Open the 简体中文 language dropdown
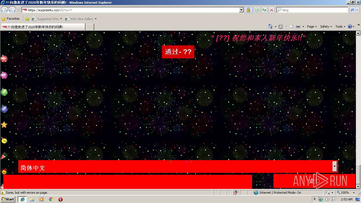Image resolution: width=361 pixels, height=203 pixels. point(334,167)
